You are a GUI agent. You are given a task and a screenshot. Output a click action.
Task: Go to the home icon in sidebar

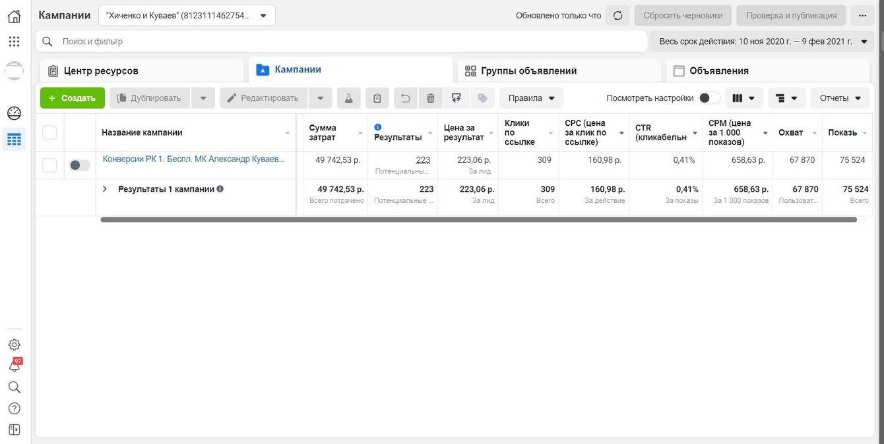[x=14, y=16]
